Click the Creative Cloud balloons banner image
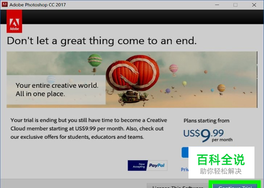The width and height of the screenshot is (264, 188). click(132, 80)
